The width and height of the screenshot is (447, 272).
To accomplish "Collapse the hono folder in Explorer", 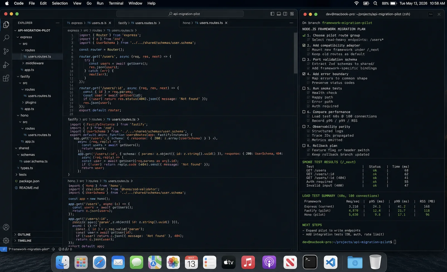I will (18, 115).
